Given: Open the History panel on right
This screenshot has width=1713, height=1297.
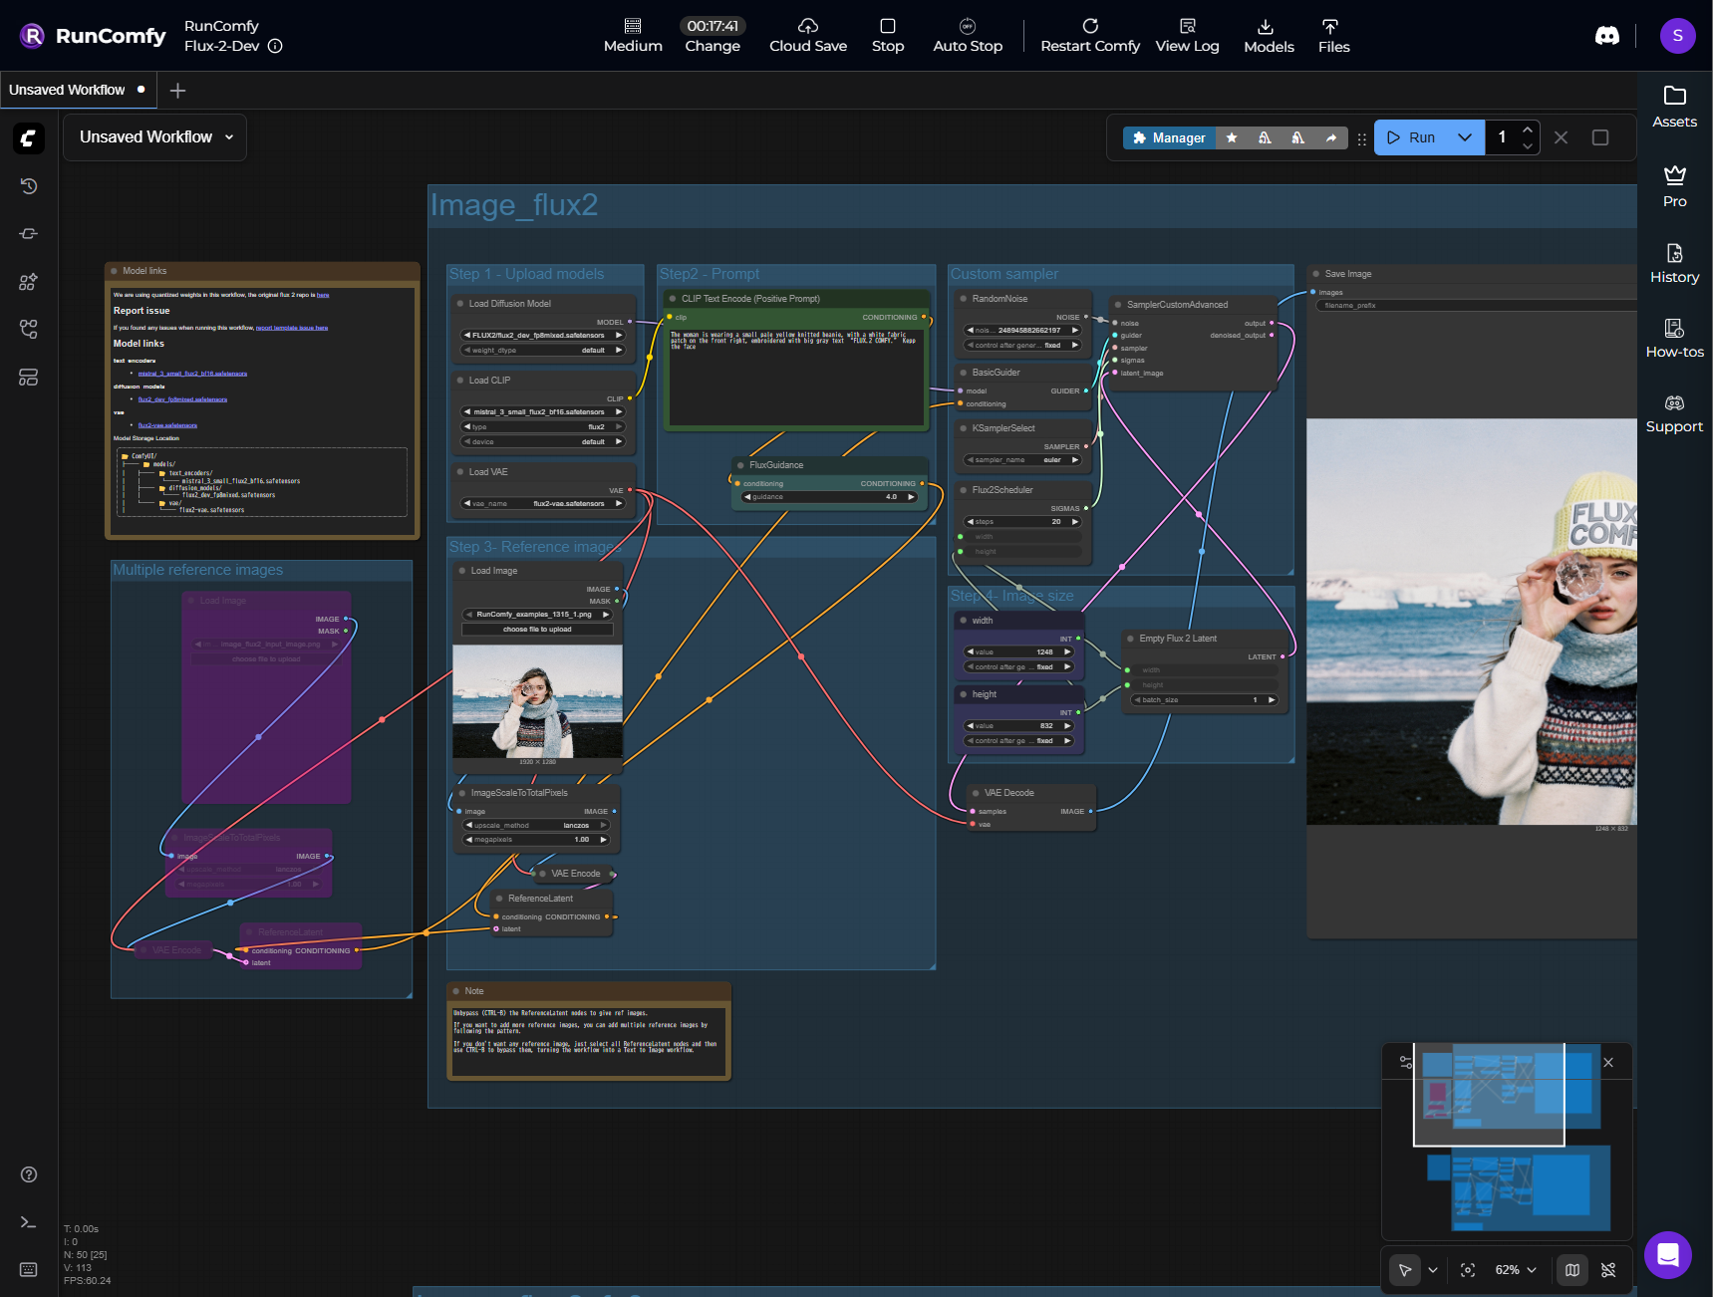Looking at the screenshot, I should pyautogui.click(x=1674, y=264).
